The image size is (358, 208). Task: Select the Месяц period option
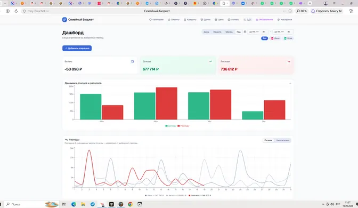229,32
